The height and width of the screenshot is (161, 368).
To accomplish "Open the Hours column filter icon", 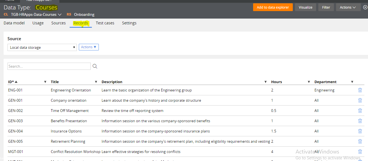I will (309, 82).
